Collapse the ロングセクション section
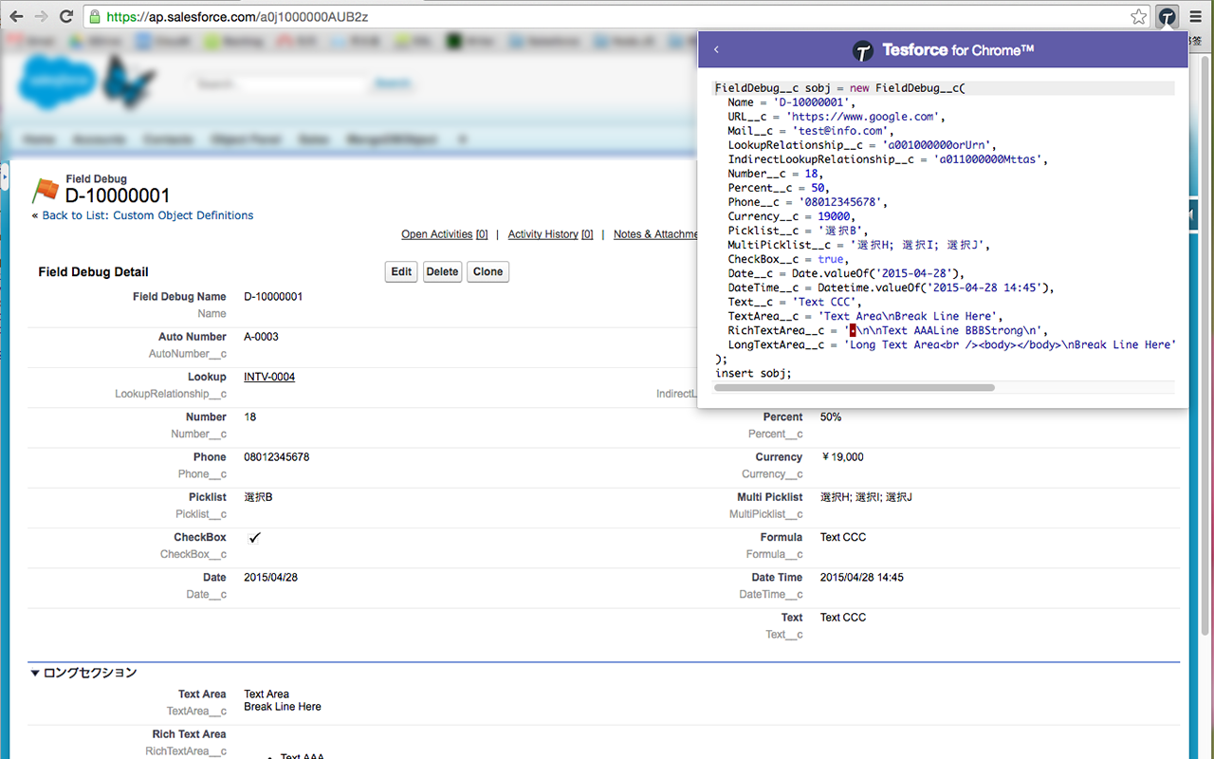 tap(35, 673)
